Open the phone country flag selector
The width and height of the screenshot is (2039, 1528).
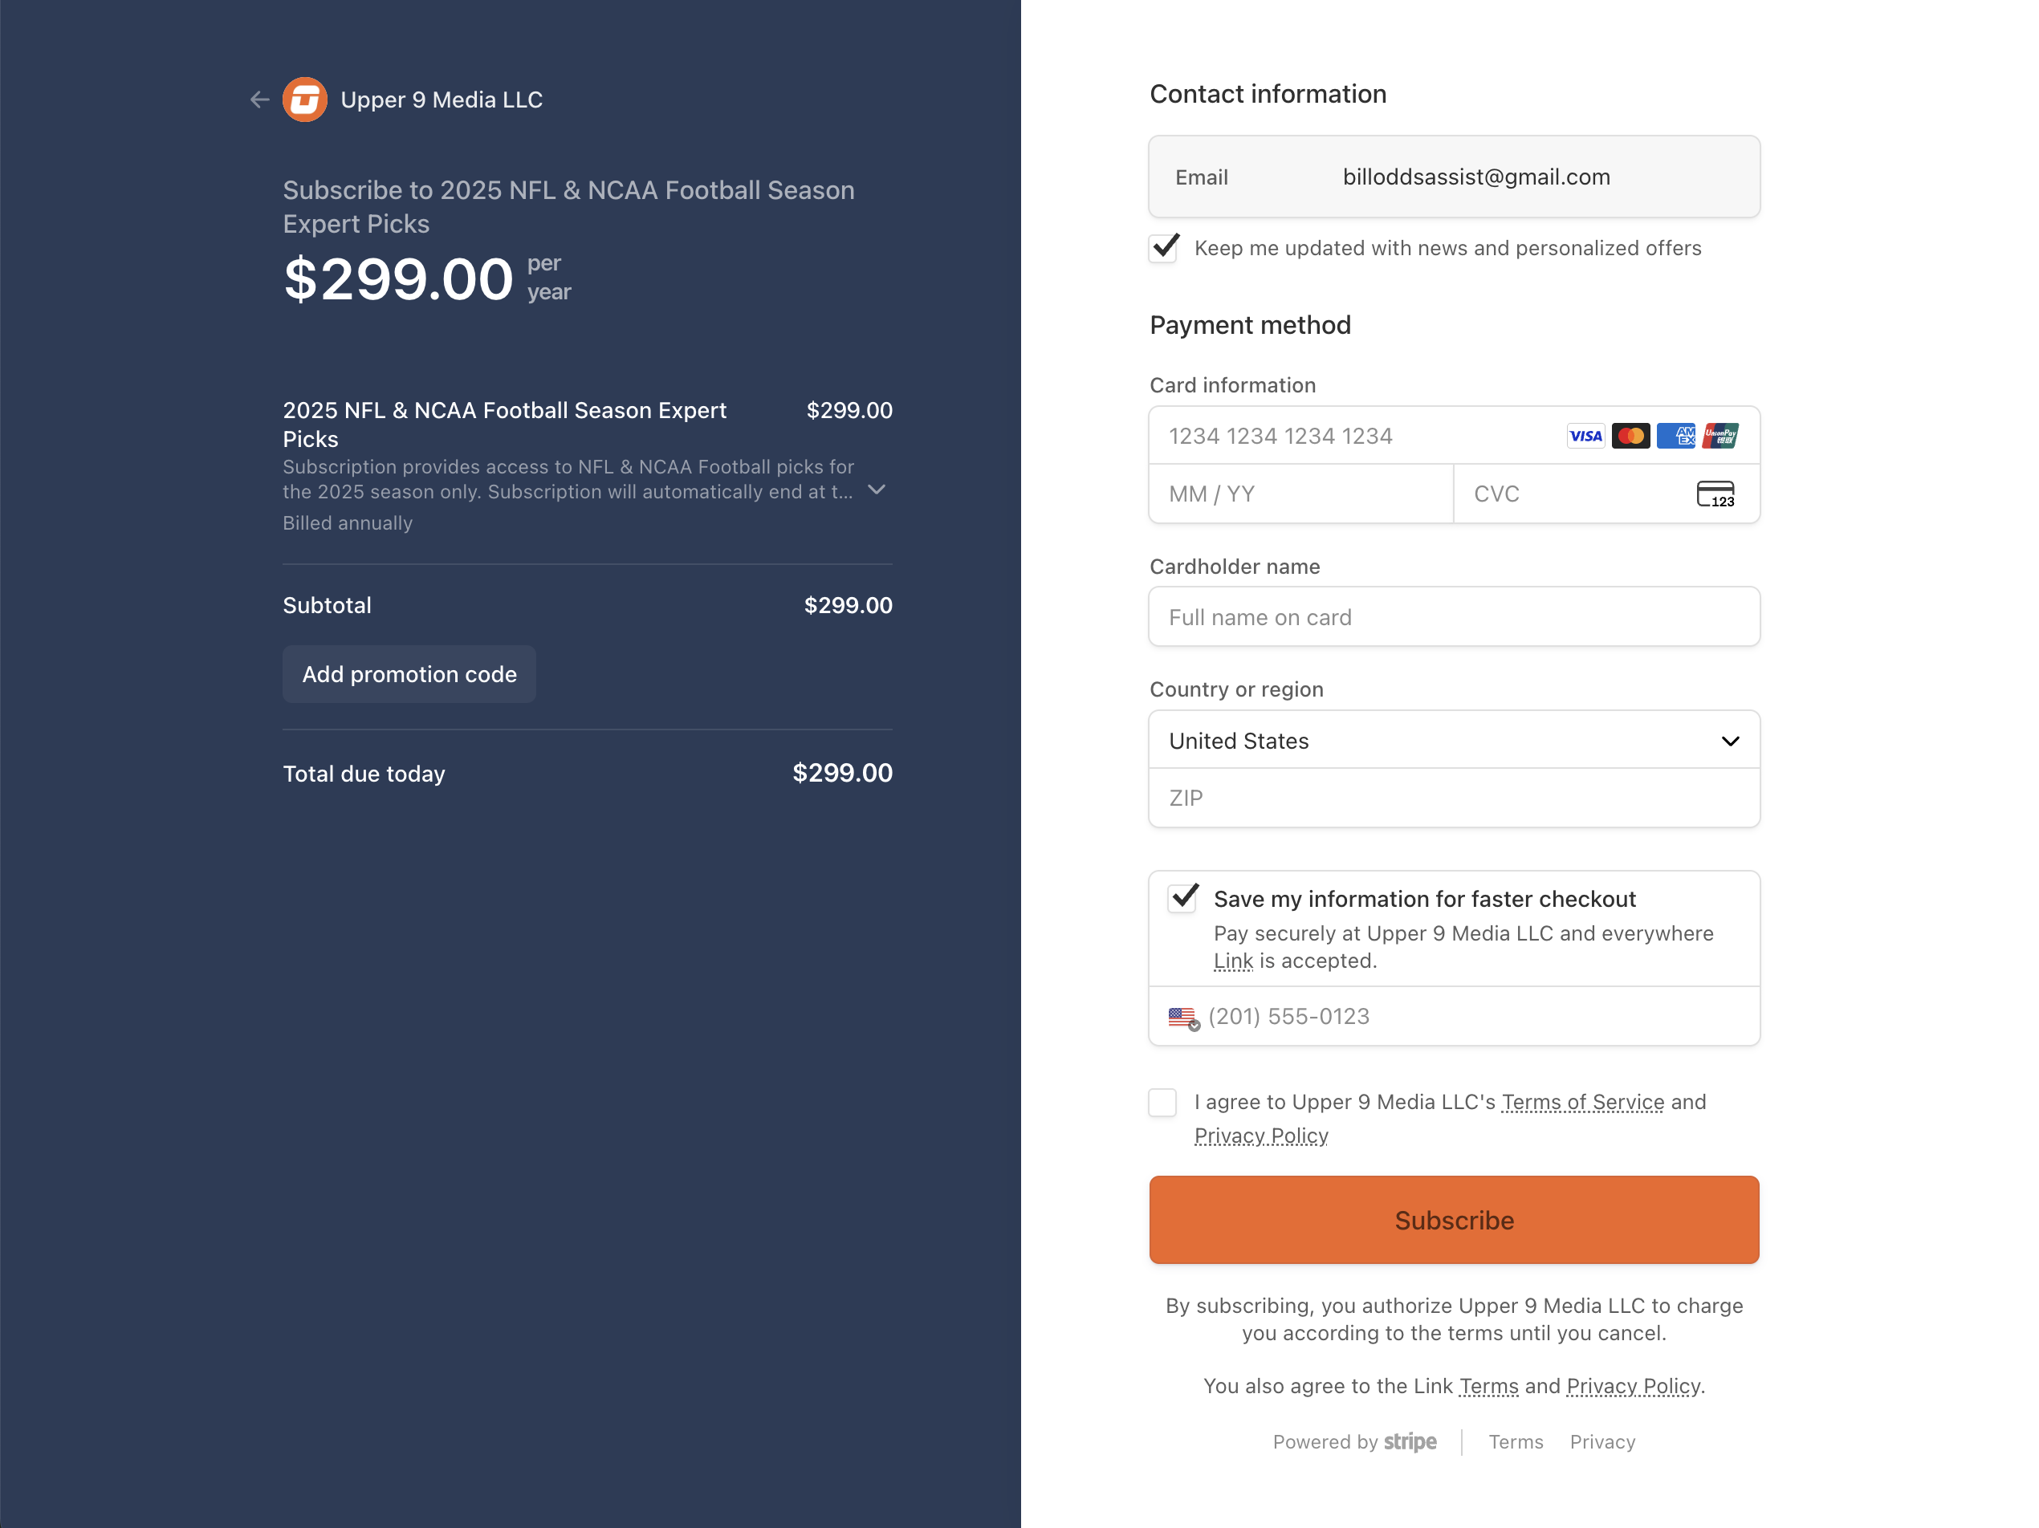point(1182,1017)
